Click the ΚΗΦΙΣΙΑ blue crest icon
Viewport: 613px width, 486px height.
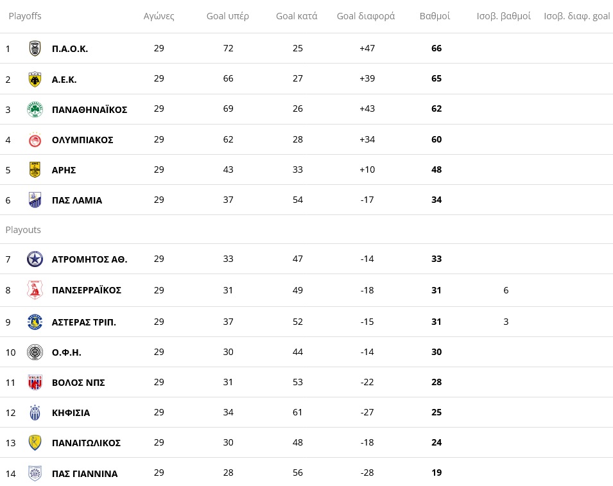click(x=35, y=413)
